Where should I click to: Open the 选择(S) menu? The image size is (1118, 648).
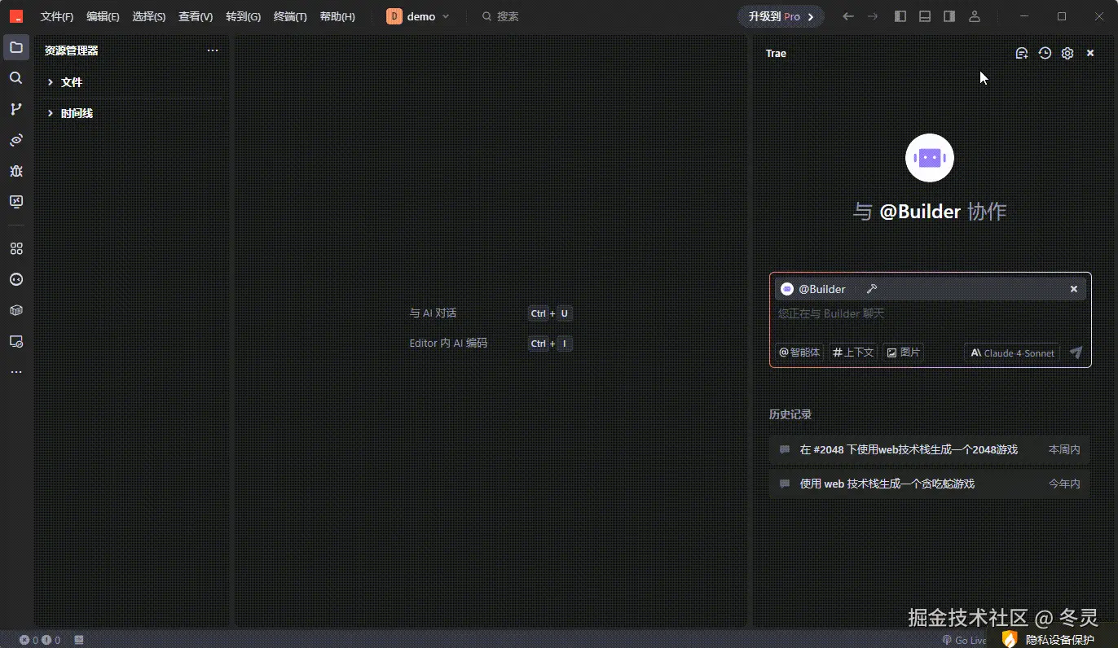coord(149,16)
